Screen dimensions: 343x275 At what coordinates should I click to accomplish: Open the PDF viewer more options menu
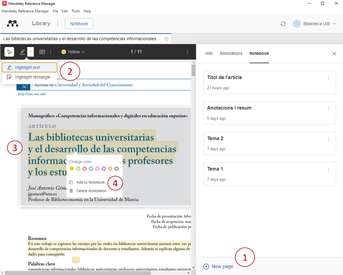pos(188,52)
